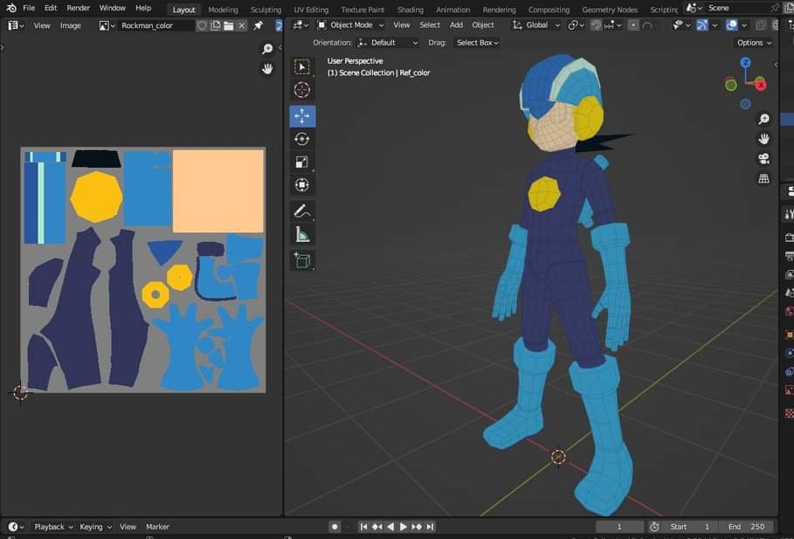
Task: Open the Global transform orientation dropdown
Action: coord(537,24)
